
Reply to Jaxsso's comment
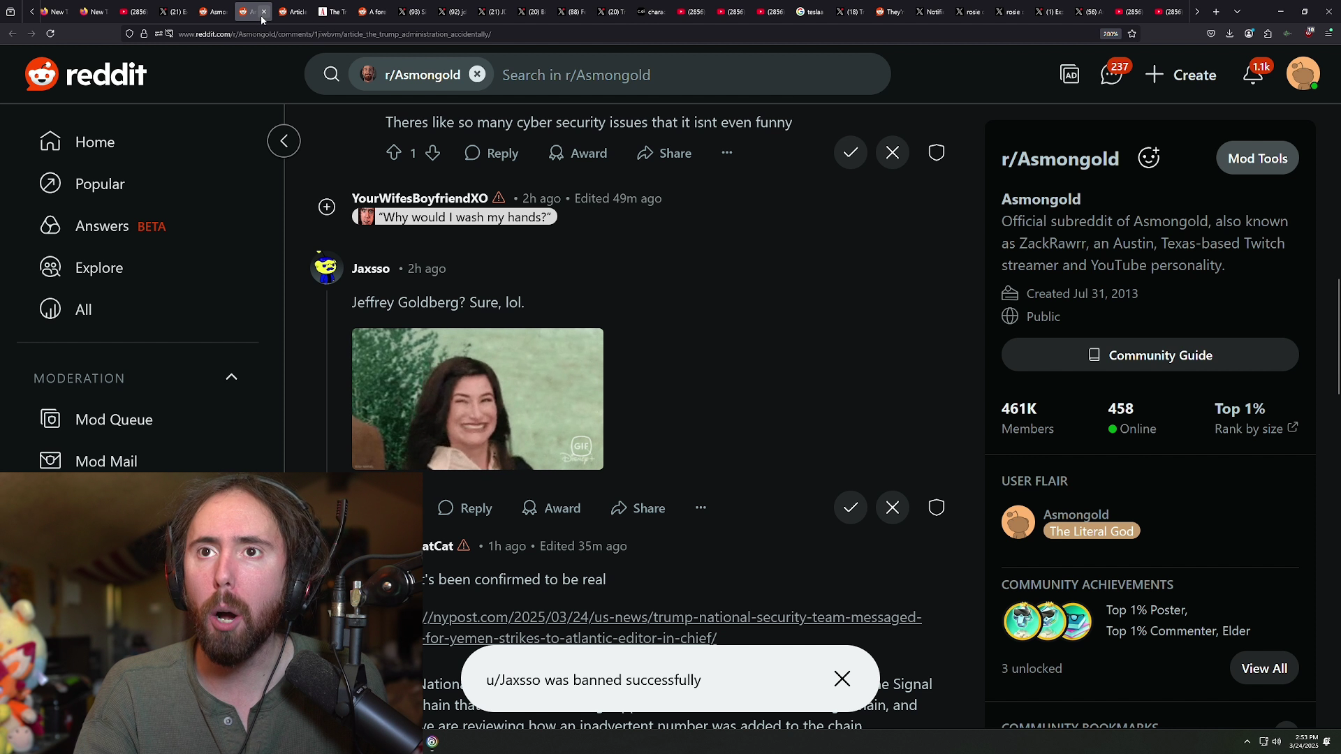465,508
